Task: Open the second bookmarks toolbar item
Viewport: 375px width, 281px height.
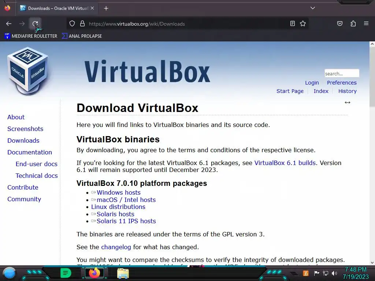Action: (82, 36)
